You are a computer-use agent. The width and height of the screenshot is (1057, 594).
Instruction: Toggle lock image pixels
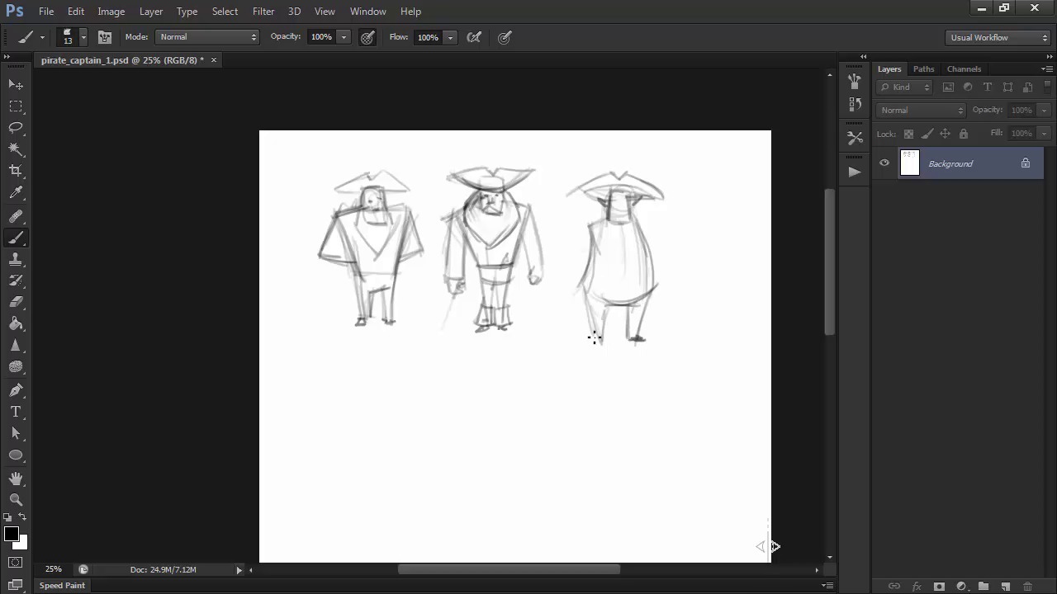tap(927, 134)
